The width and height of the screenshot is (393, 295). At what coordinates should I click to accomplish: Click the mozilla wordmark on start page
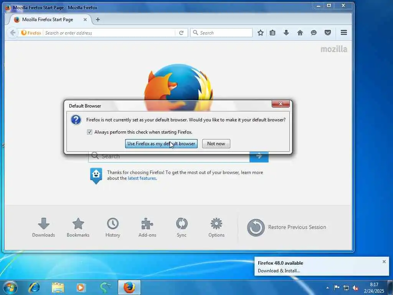(x=334, y=49)
